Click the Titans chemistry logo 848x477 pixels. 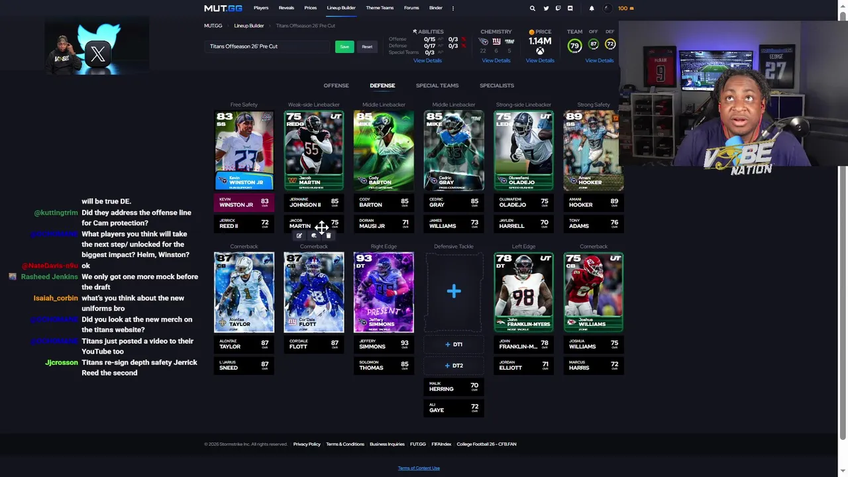point(483,42)
